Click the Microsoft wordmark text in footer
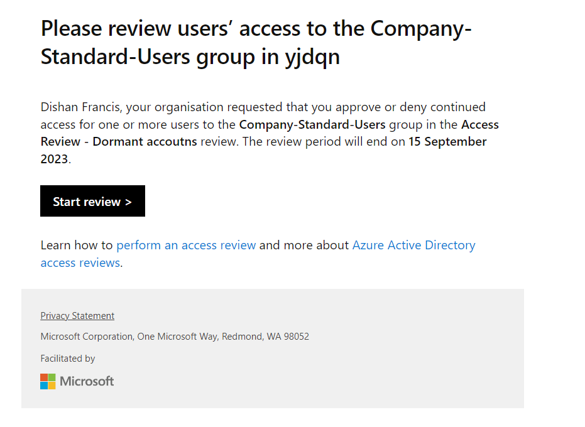Image resolution: width=585 pixels, height=427 pixels. pos(87,381)
